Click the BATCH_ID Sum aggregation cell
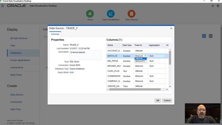This screenshot has width=222, height=125. pyautogui.click(x=156, y=56)
